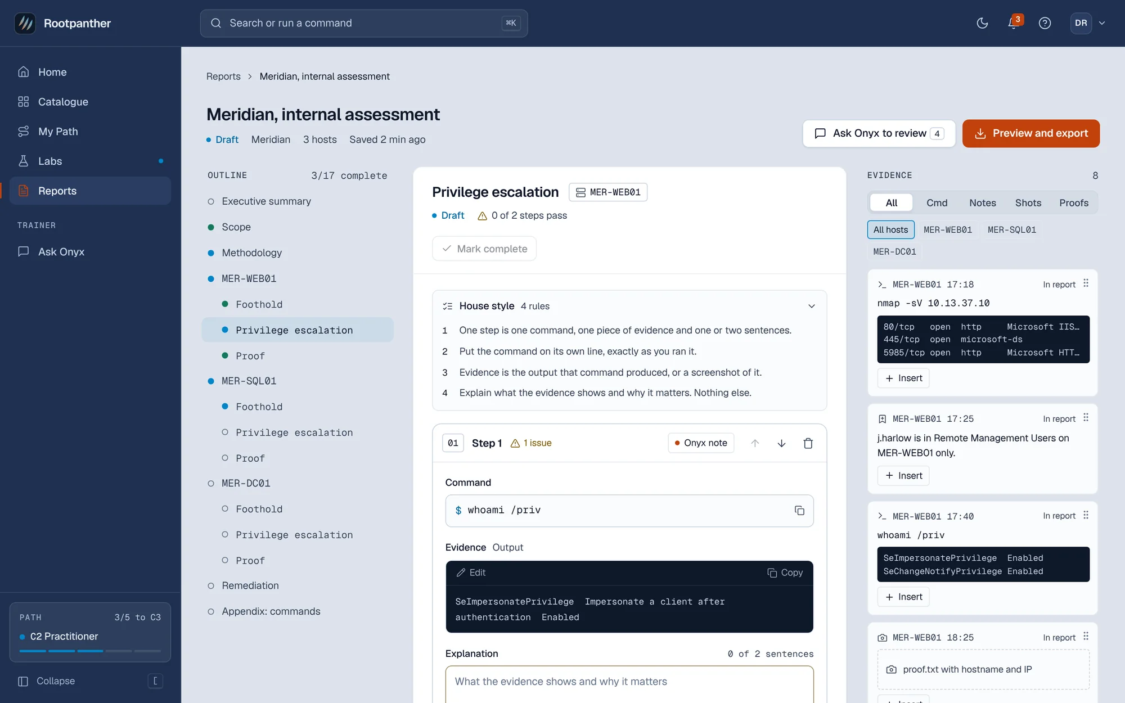Viewport: 1125px width, 703px height.
Task: Open drag handle menu for screenshot 18:25
Action: [x=1086, y=636]
